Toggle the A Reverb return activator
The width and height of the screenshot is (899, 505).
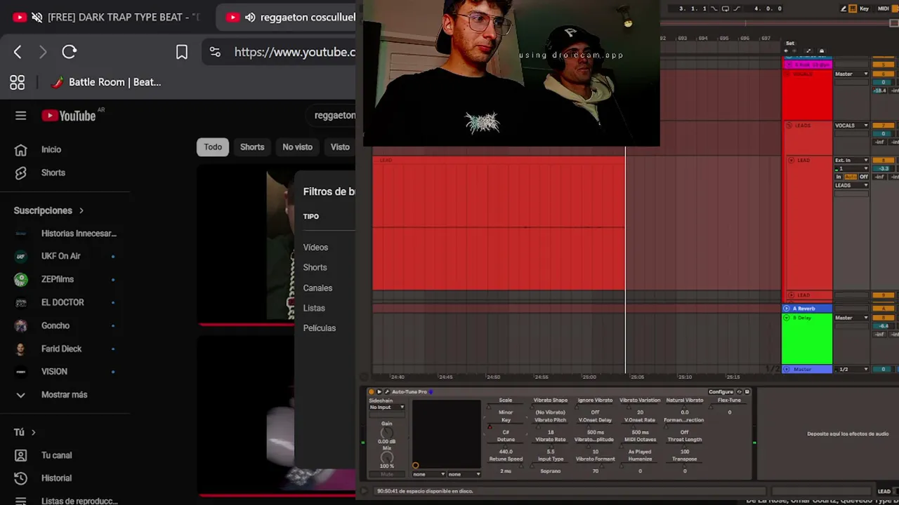point(884,309)
